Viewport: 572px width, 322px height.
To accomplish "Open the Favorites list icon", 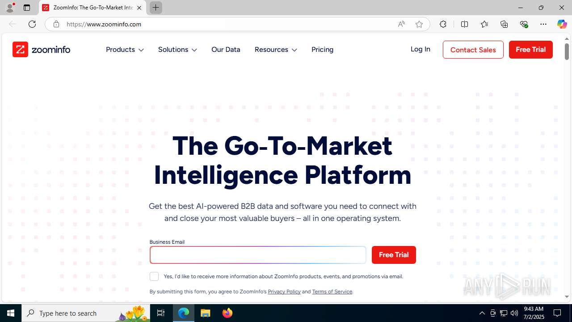I will click(484, 24).
